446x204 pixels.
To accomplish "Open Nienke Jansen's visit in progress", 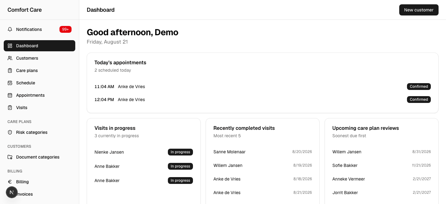I will (x=144, y=152).
